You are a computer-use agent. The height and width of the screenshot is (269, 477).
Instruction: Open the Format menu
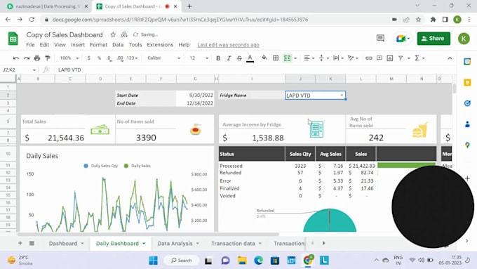tap(99, 45)
